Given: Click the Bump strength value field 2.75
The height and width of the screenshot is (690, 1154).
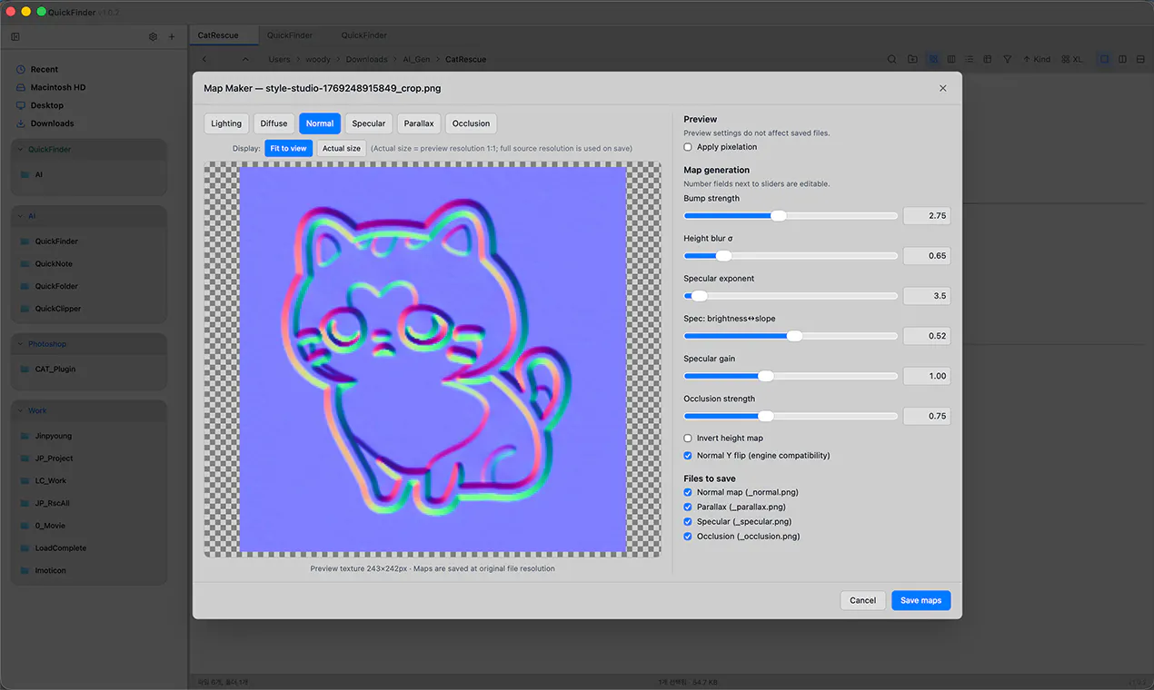Looking at the screenshot, I should [x=927, y=216].
